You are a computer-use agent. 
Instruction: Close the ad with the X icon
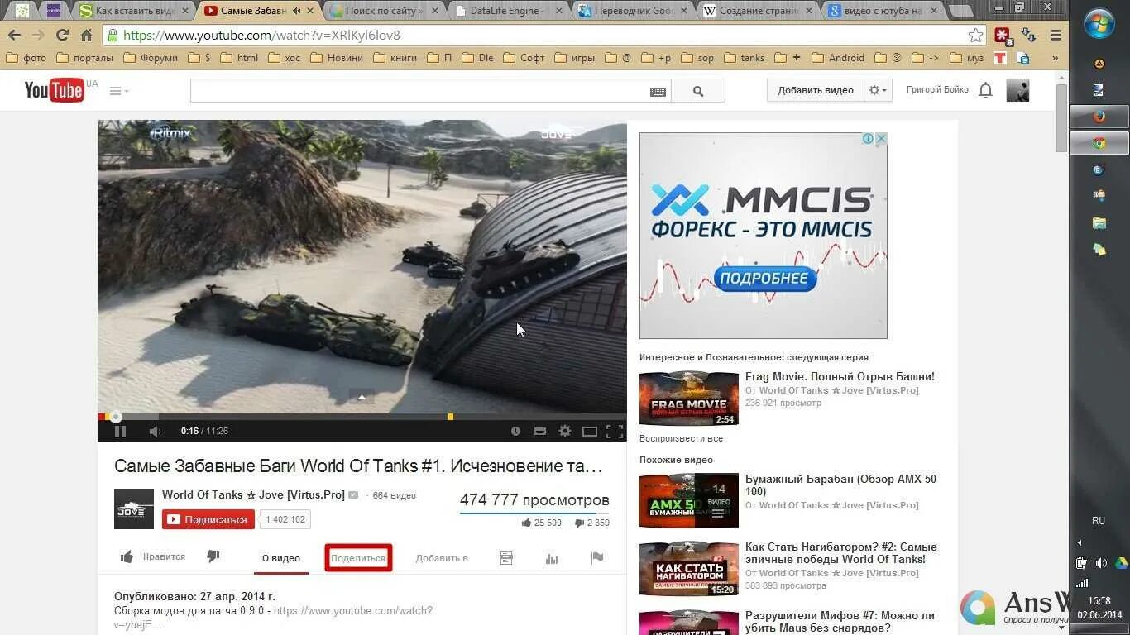[x=881, y=139]
